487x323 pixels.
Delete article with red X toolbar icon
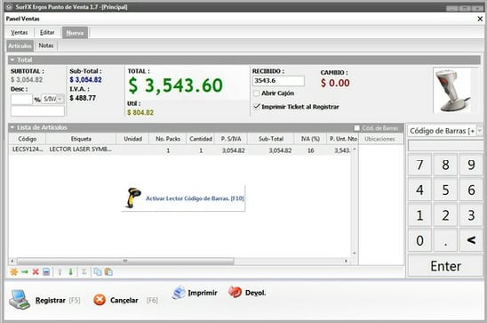[x=36, y=272]
